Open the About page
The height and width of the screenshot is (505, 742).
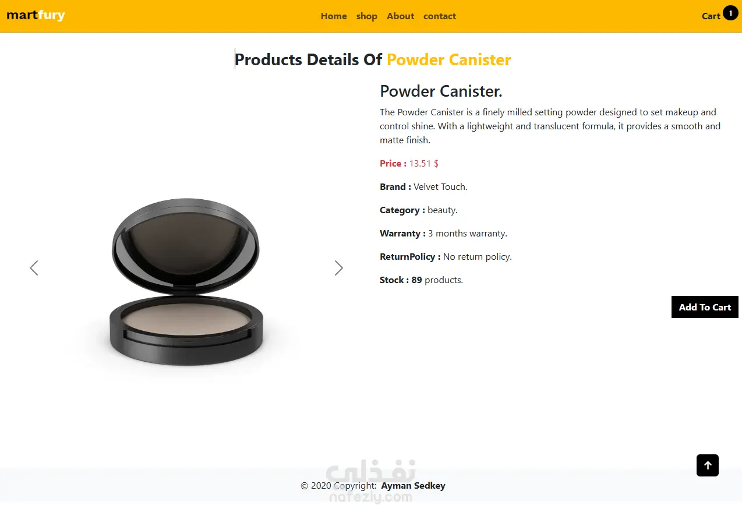pos(401,16)
